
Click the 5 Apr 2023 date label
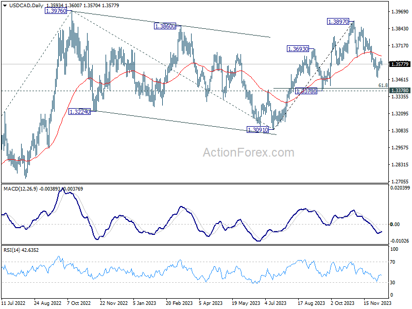pyautogui.click(x=211, y=303)
